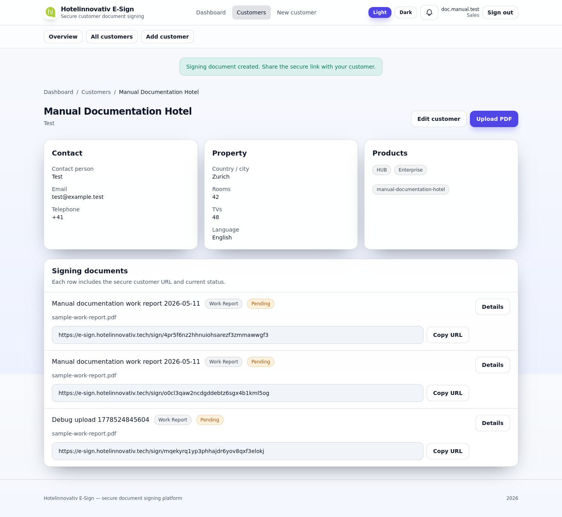Open Details for the o0cl3qaw2 link document

(x=493, y=365)
